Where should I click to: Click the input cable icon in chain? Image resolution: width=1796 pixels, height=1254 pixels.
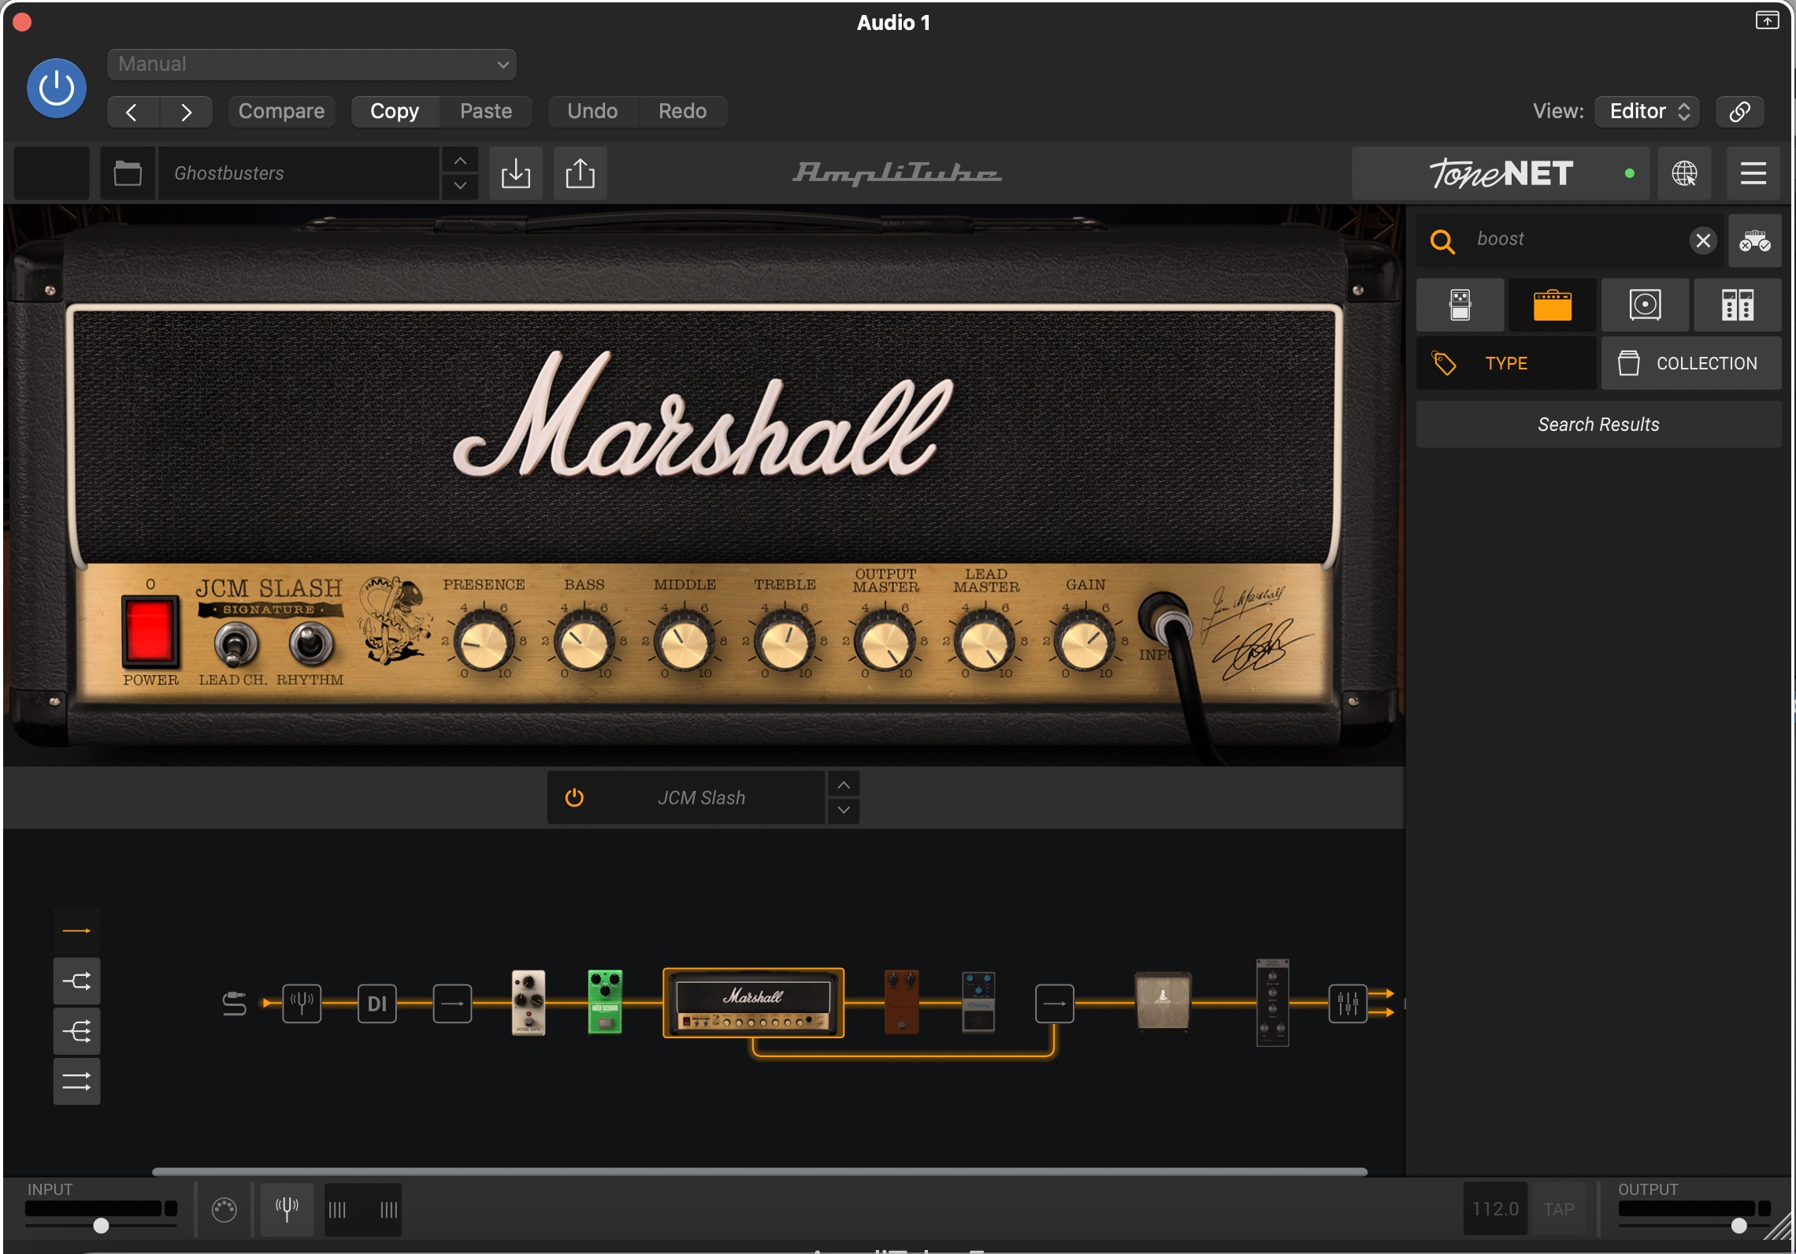point(235,1004)
